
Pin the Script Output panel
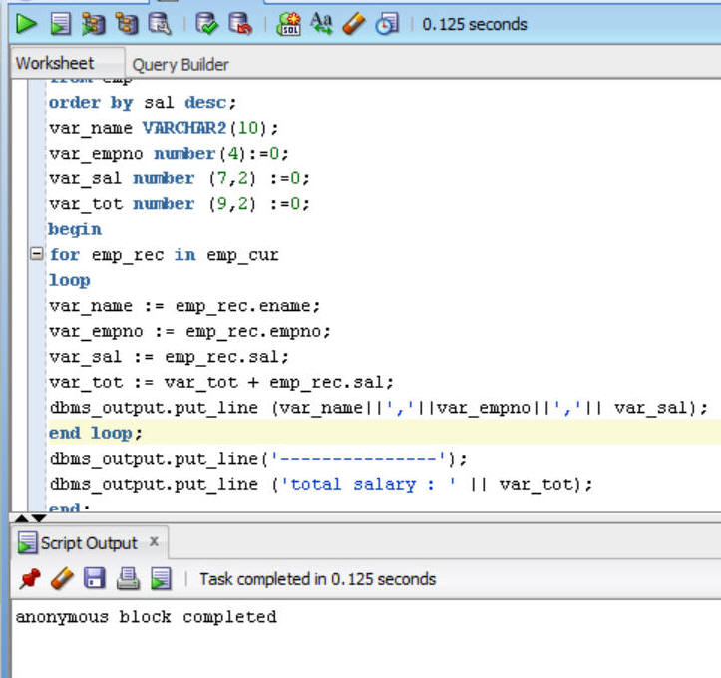(x=30, y=578)
